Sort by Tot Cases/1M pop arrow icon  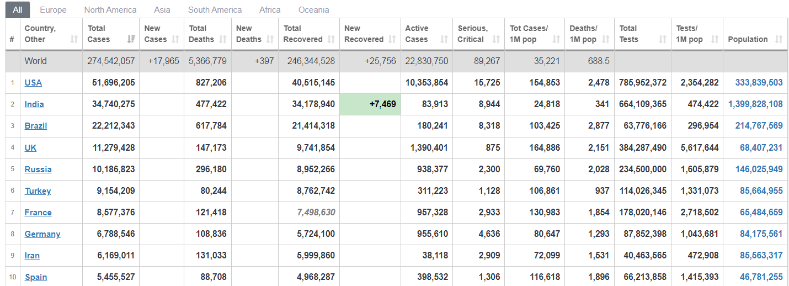[x=556, y=39]
